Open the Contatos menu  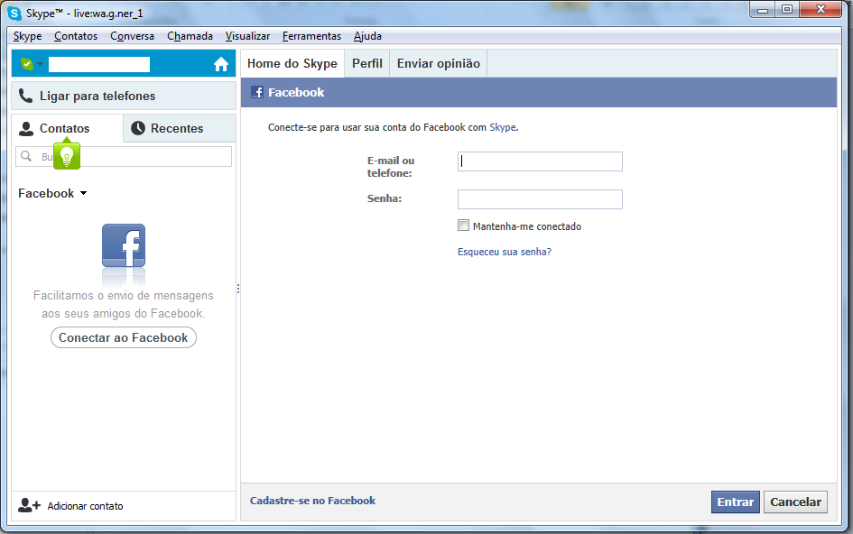(76, 36)
